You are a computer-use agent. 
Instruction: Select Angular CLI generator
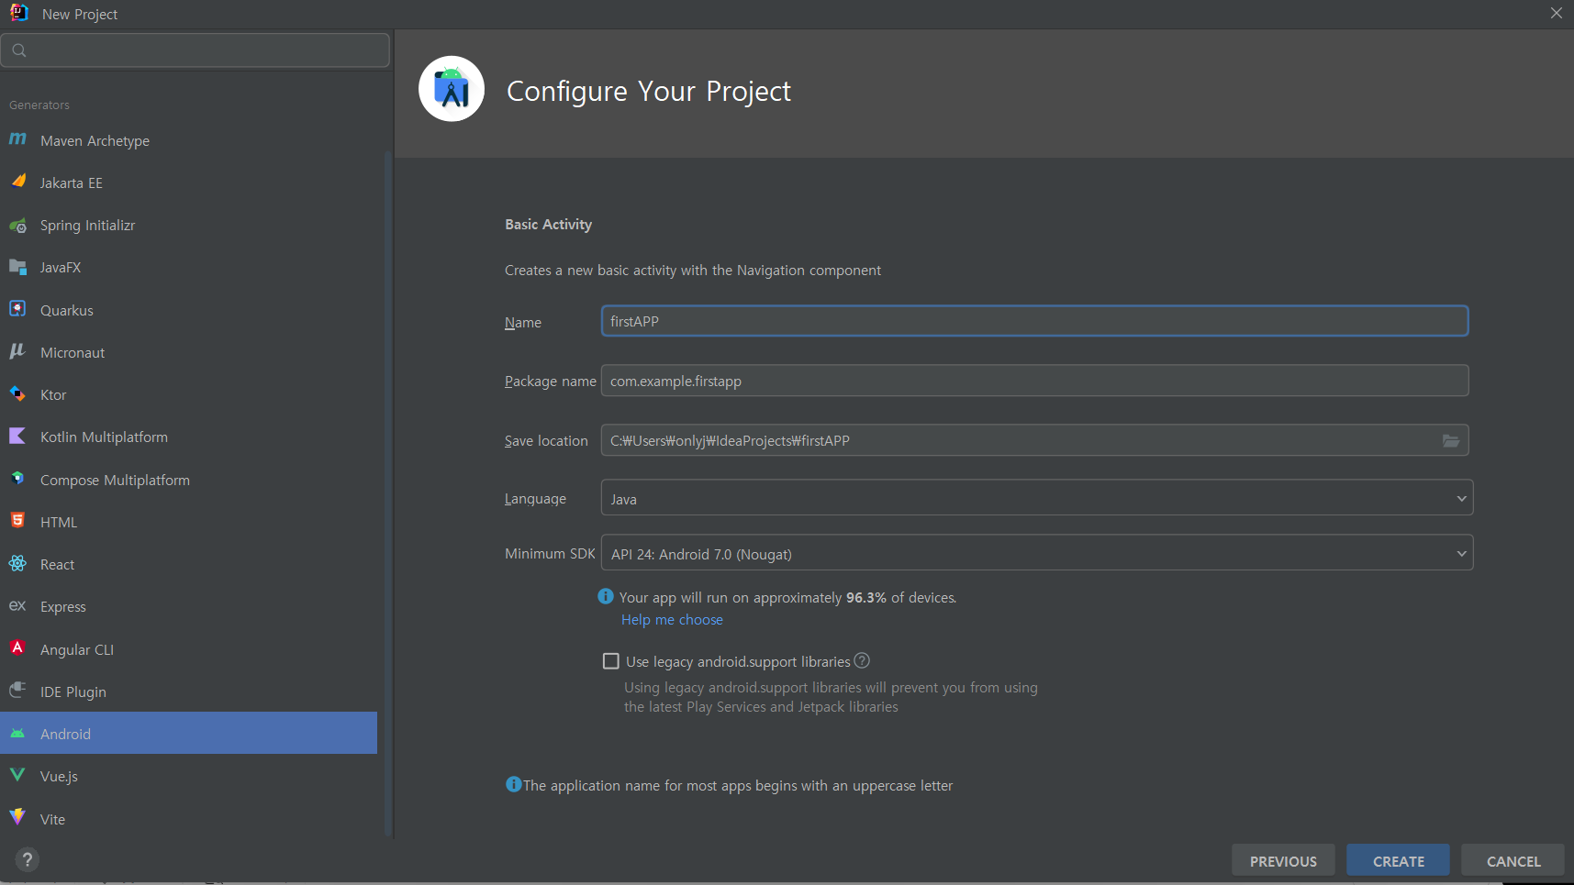click(188, 649)
